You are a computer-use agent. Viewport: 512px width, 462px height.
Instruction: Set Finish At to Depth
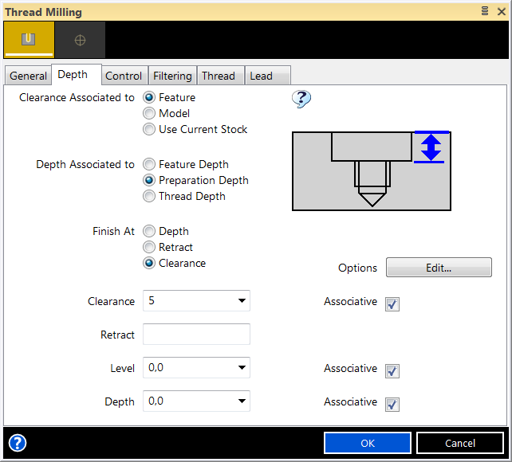(x=149, y=231)
